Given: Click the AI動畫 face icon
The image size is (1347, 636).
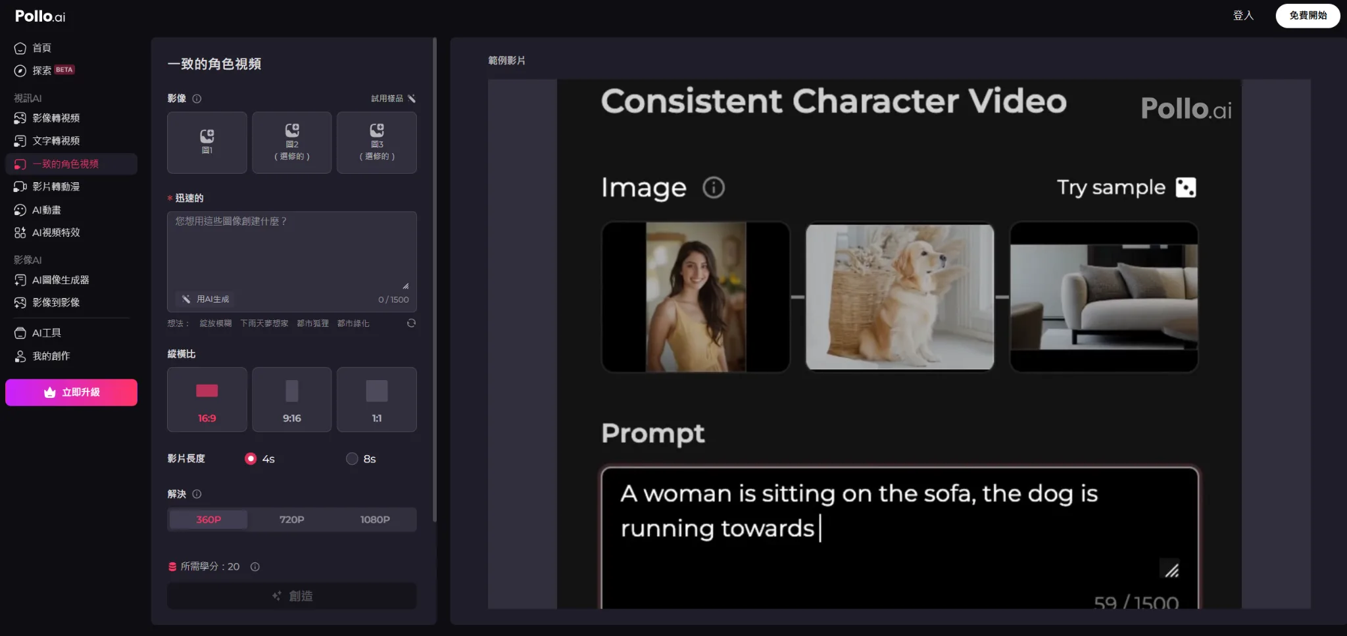Looking at the screenshot, I should [x=20, y=210].
